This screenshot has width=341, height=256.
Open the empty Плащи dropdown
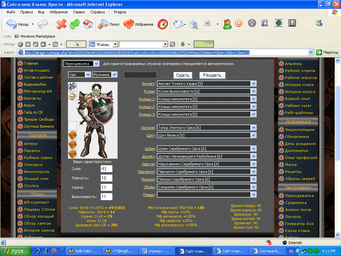(x=253, y=195)
